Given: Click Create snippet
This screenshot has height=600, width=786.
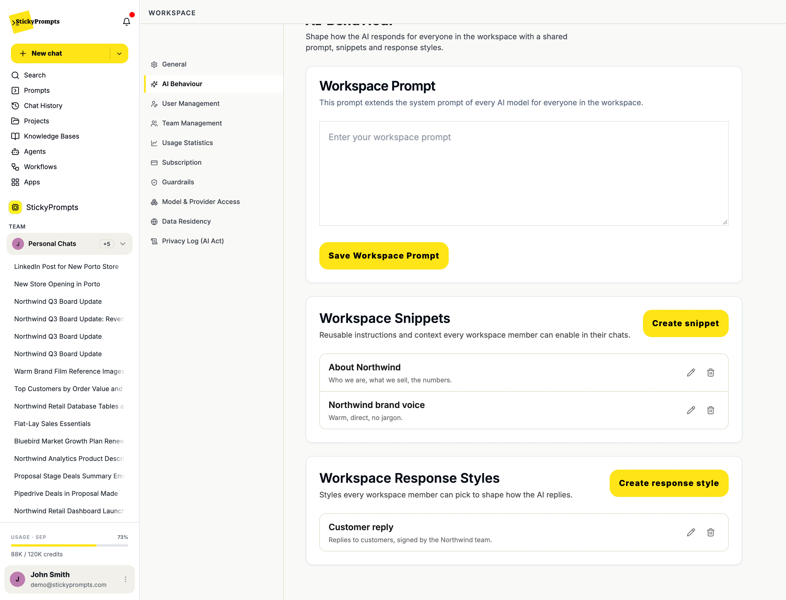Looking at the screenshot, I should (x=686, y=323).
